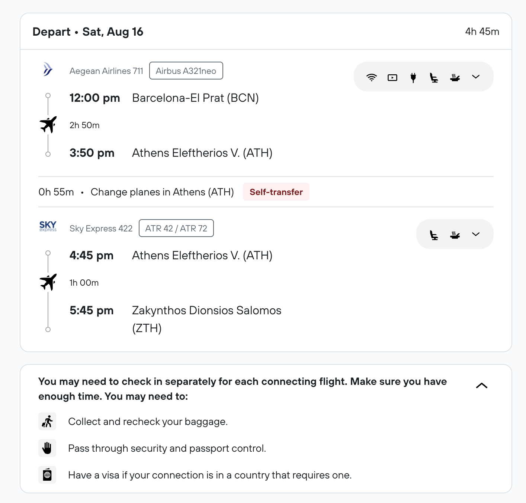Image resolution: width=526 pixels, height=503 pixels.
Task: Click the Sky Express logo
Action: coord(48,226)
